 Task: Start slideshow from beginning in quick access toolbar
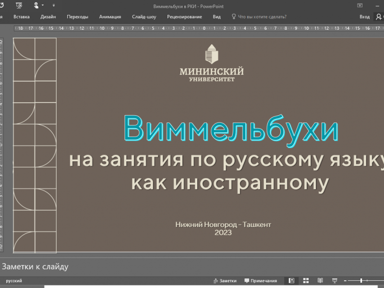[x=19, y=5]
